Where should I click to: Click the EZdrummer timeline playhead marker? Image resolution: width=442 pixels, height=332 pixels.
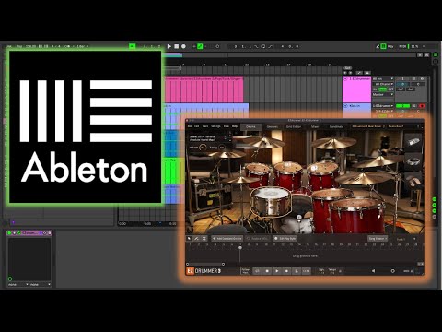[240, 247]
